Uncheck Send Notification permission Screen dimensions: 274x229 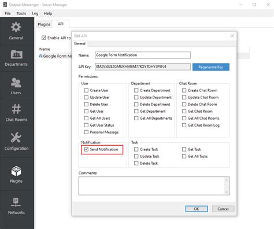tap(86, 149)
